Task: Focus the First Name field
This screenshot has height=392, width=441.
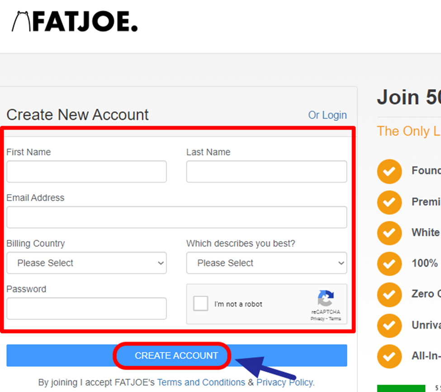Action: tap(86, 172)
